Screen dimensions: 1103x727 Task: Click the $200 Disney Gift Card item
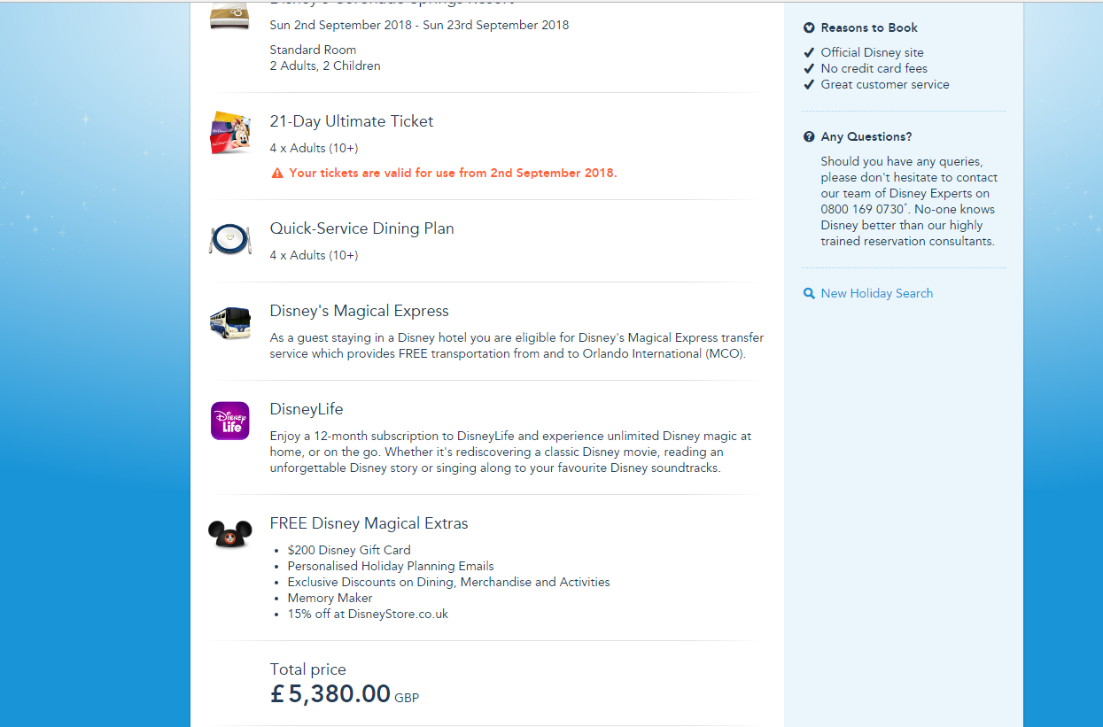349,550
